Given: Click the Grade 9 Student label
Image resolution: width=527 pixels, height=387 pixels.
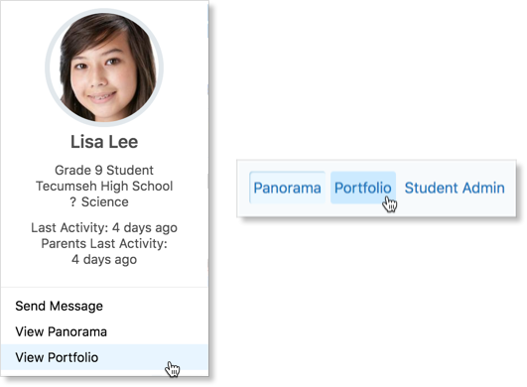Looking at the screenshot, I should pyautogui.click(x=104, y=171).
